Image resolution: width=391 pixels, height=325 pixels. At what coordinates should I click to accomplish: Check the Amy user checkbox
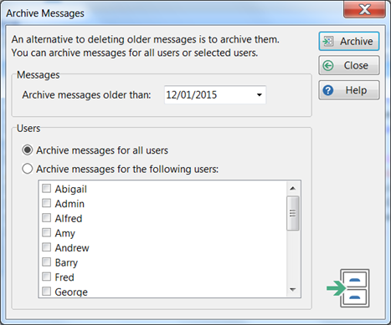coord(46,232)
